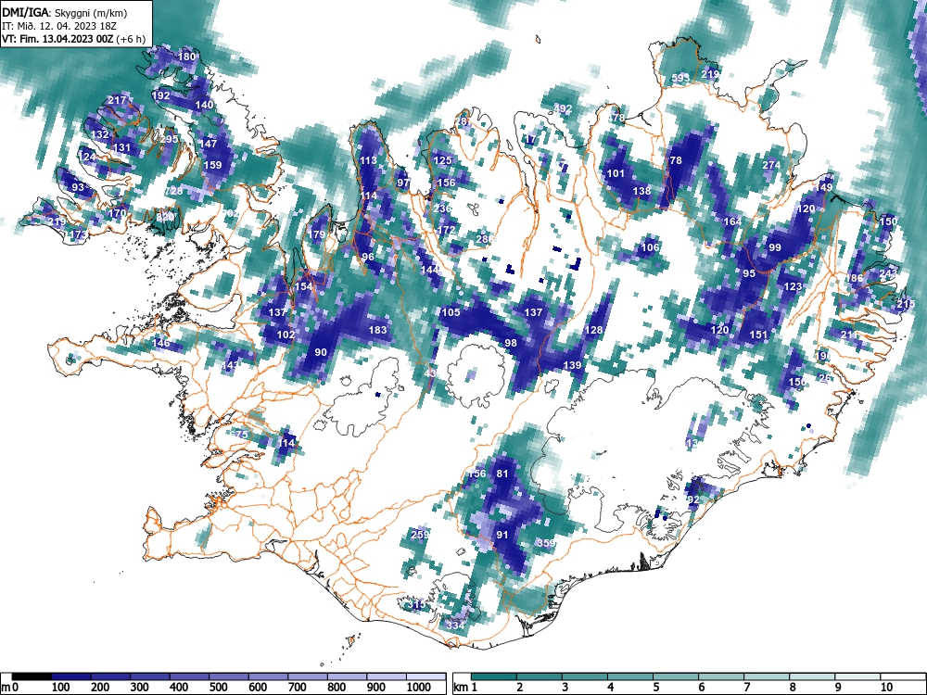The height and width of the screenshot is (695, 927).
Task: Select the map label 123
Action: [x=793, y=286]
